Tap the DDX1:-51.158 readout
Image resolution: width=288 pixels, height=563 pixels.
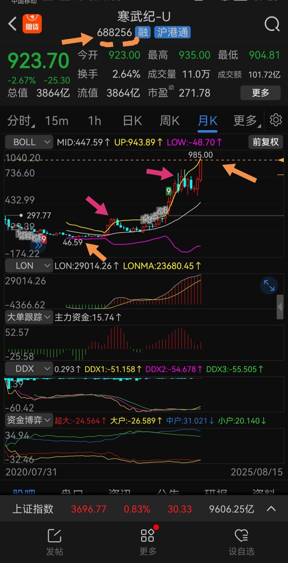113,369
